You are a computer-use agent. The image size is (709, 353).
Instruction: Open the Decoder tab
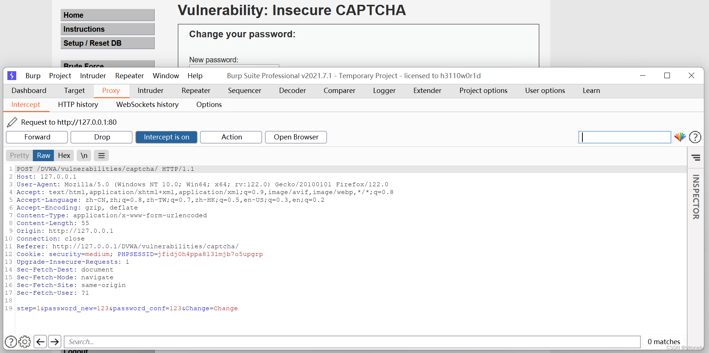[x=293, y=91]
